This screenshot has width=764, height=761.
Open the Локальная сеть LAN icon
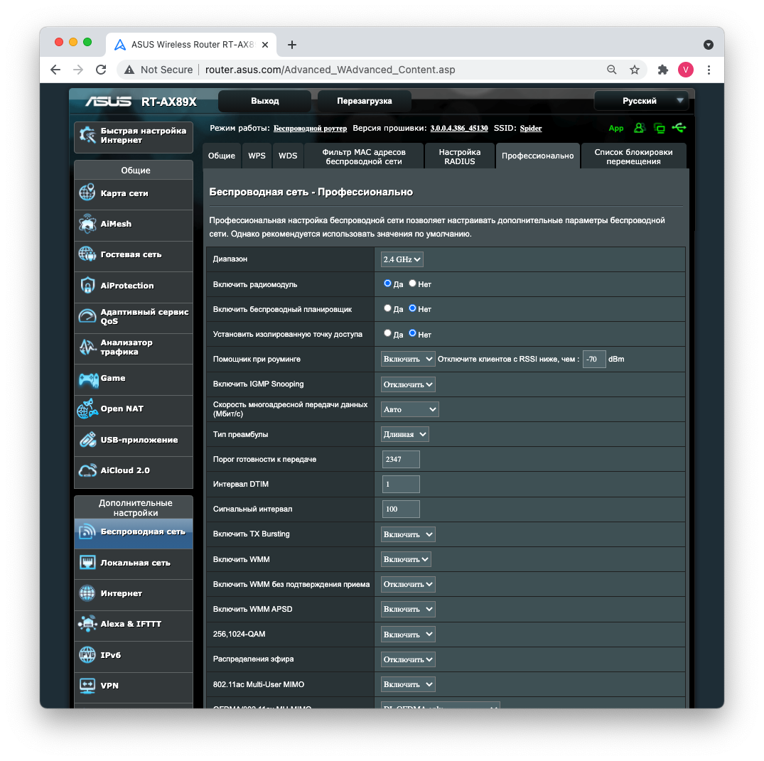[87, 562]
